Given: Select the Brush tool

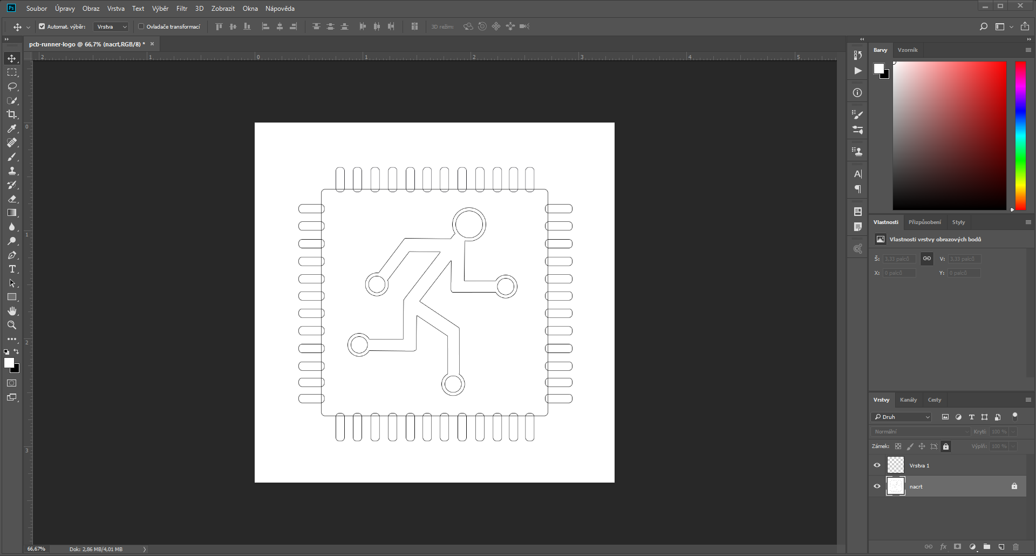Looking at the screenshot, I should tap(12, 157).
